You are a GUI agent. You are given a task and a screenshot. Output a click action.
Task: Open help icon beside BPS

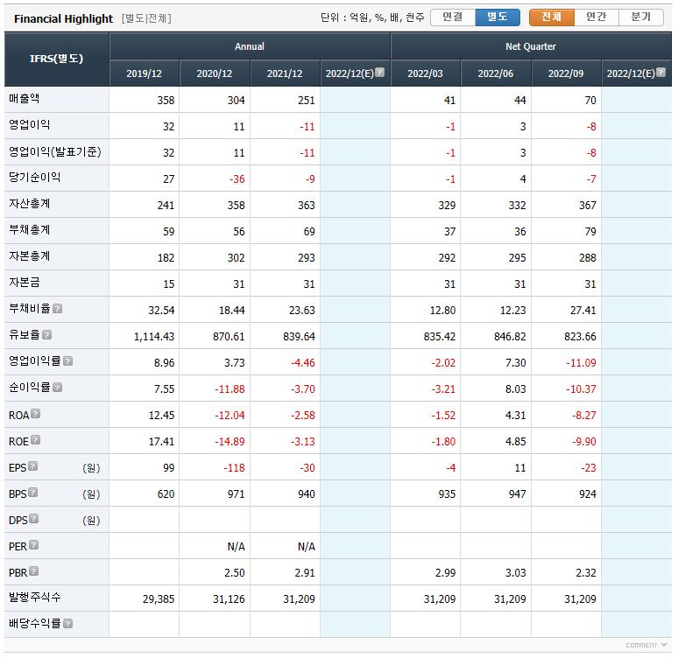tap(33, 493)
